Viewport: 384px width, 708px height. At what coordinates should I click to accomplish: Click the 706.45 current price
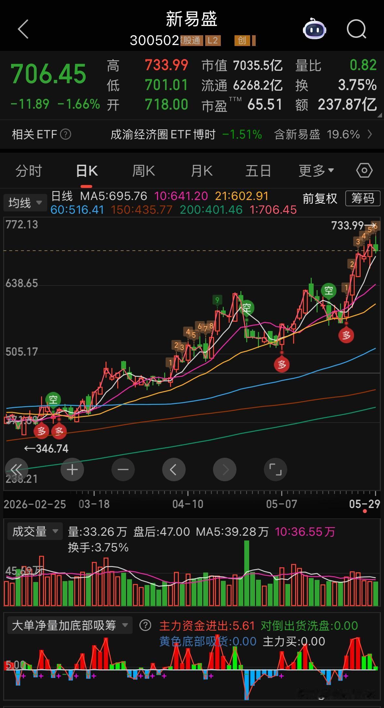coord(49,73)
